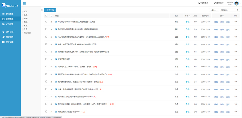Click the admin avatar picture

237,3
